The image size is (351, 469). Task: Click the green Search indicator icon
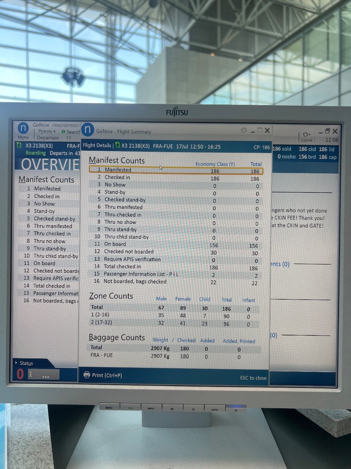pos(63,132)
